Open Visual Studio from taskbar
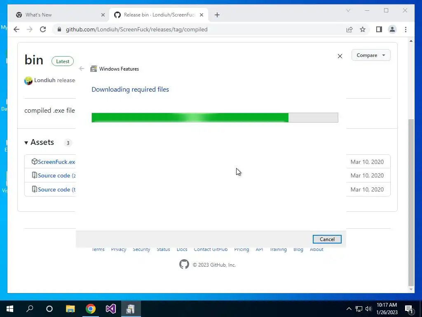Screen dimensions: 422x317 click(110, 309)
